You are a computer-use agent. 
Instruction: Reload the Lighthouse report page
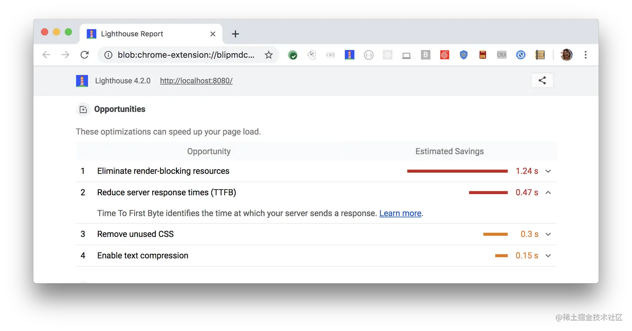[x=84, y=55]
